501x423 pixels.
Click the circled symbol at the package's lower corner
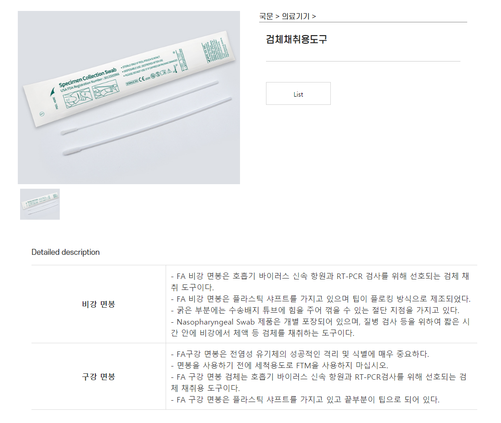(42, 114)
